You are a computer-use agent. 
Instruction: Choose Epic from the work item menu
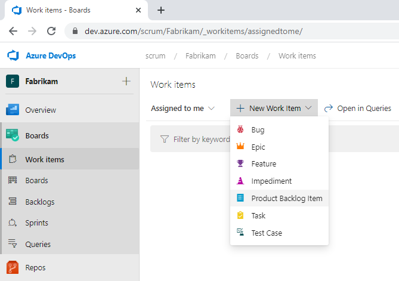tap(279, 147)
